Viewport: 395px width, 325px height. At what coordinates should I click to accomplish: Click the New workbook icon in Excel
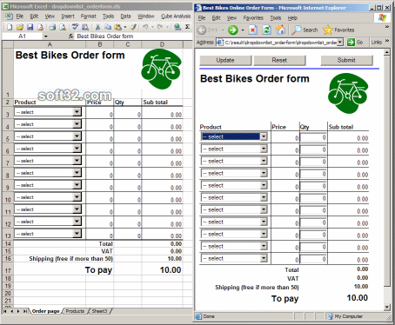(x=10, y=27)
